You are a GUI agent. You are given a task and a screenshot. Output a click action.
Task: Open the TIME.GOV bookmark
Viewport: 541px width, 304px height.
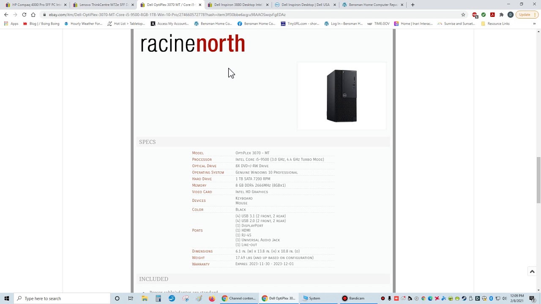pos(379,24)
